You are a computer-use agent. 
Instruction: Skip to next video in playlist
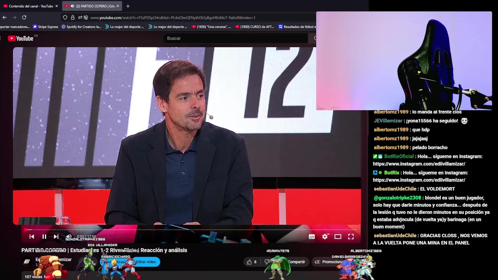pos(56,236)
